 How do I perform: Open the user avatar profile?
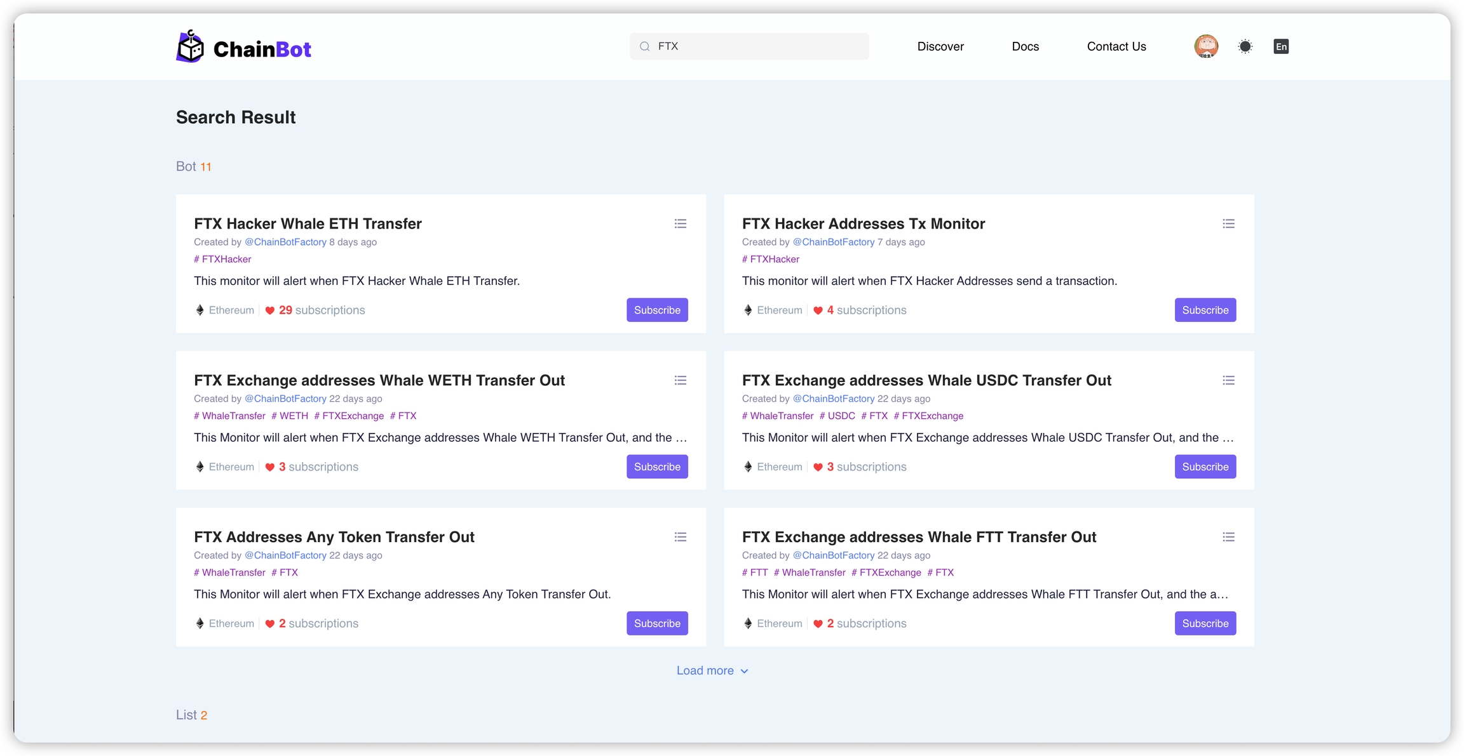[1205, 46]
